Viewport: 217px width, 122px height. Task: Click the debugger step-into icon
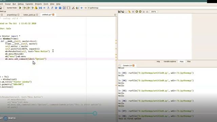48,8
